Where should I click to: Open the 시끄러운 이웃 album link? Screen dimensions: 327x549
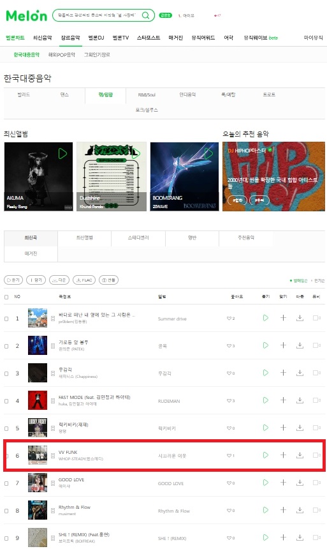coord(172,456)
